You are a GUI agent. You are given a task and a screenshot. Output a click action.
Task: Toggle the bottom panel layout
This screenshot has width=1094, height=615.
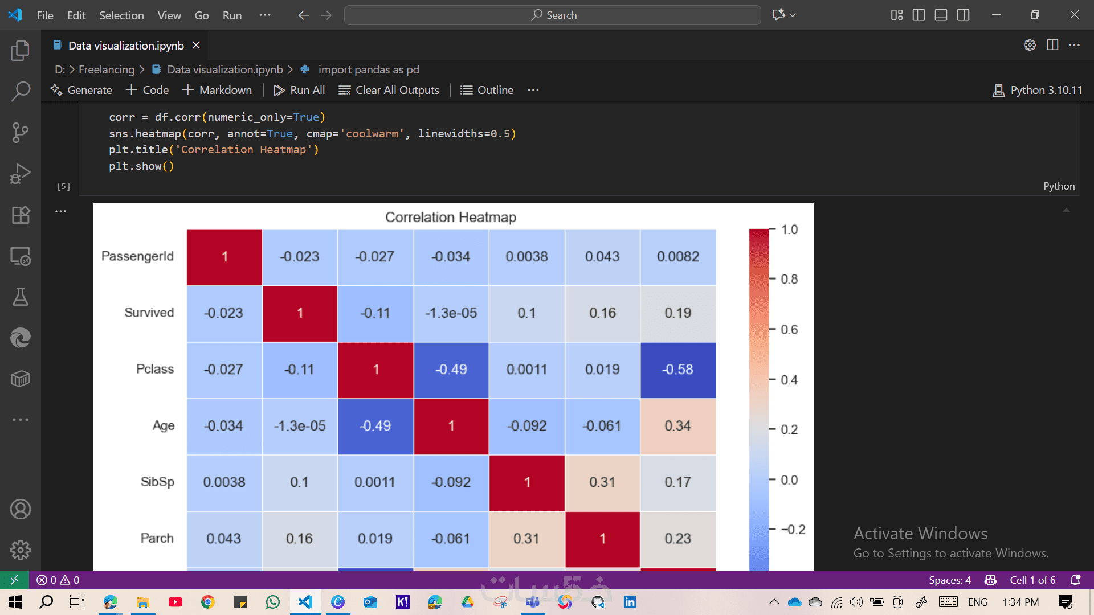[941, 15]
